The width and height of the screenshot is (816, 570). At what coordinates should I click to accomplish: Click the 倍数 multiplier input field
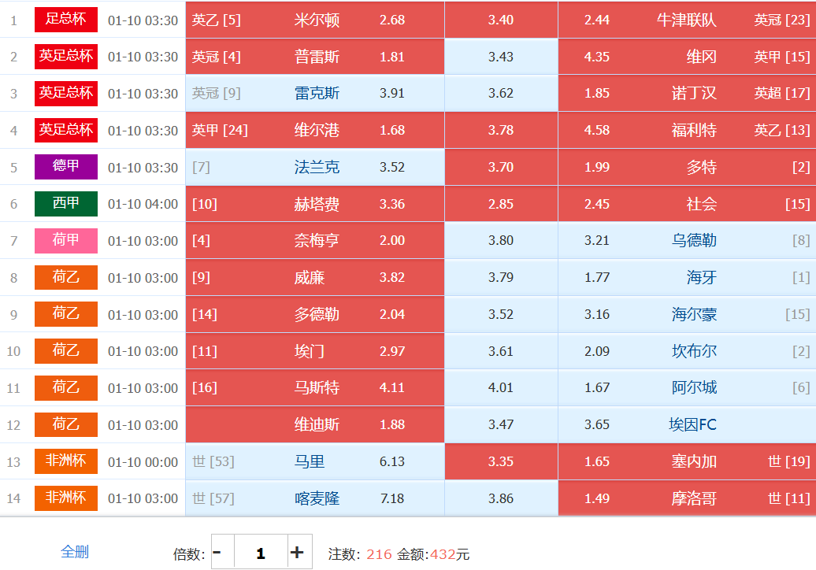pos(260,553)
